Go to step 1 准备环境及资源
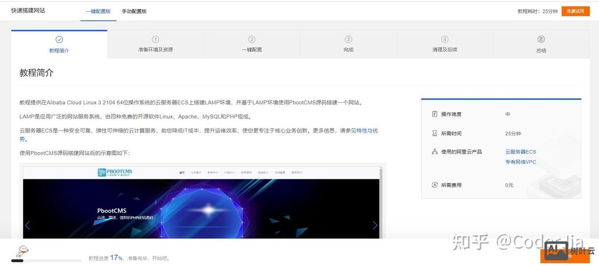This screenshot has width=599, height=266. [x=155, y=45]
